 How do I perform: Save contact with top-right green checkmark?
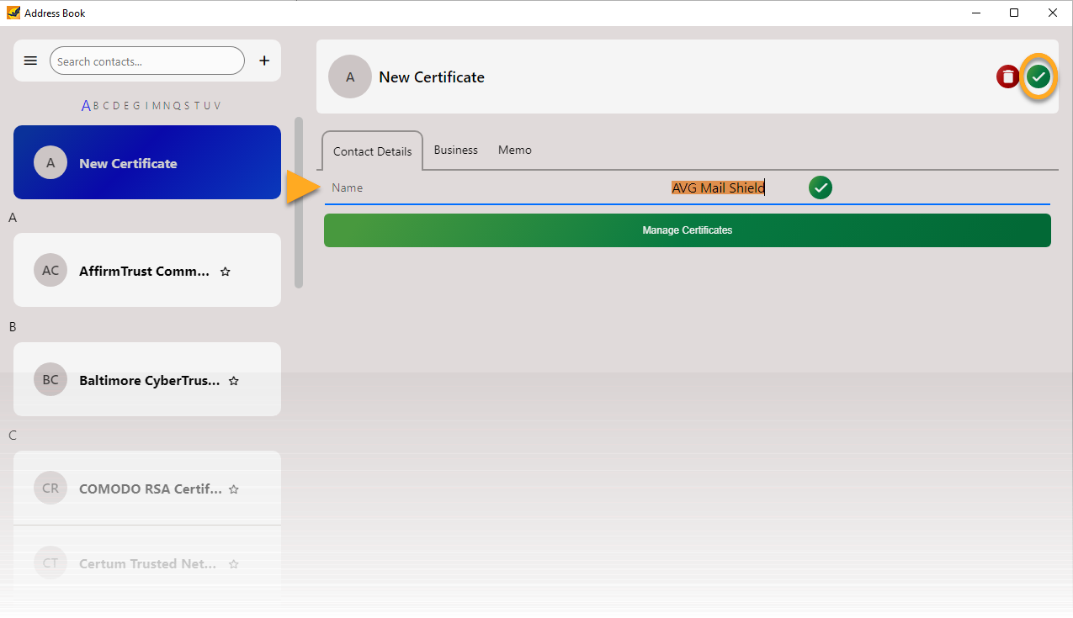pyautogui.click(x=1039, y=77)
